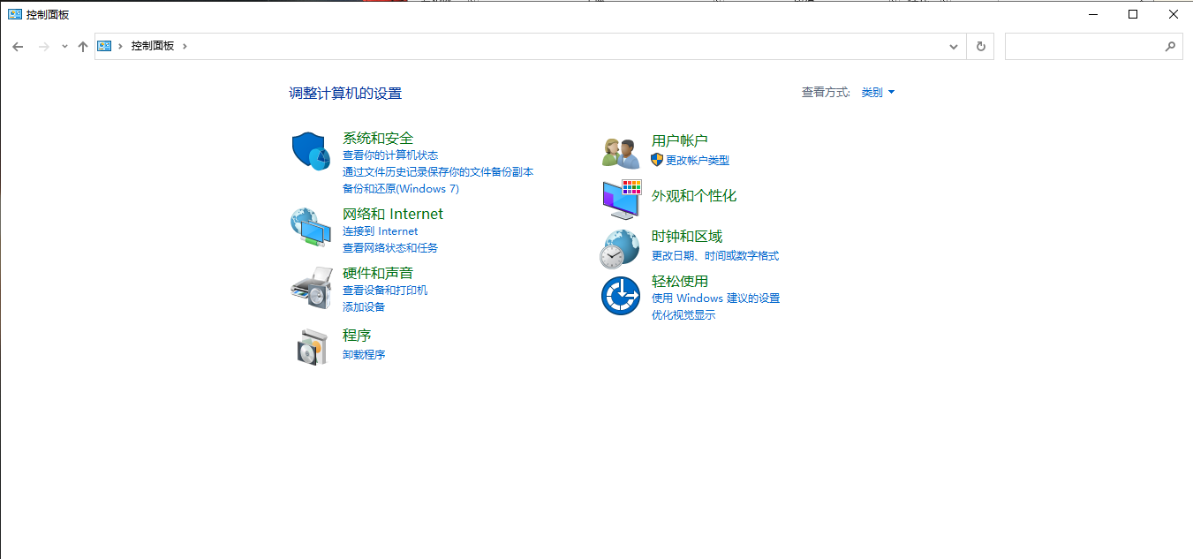Click the 更改帐户类型 link
Screen dimensions: 1193x559
pos(697,161)
